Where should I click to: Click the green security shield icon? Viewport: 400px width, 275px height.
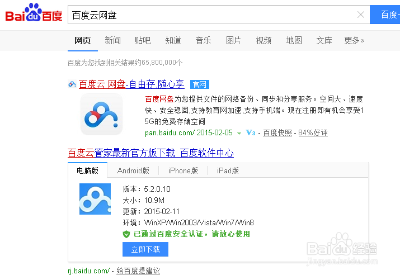(126, 234)
